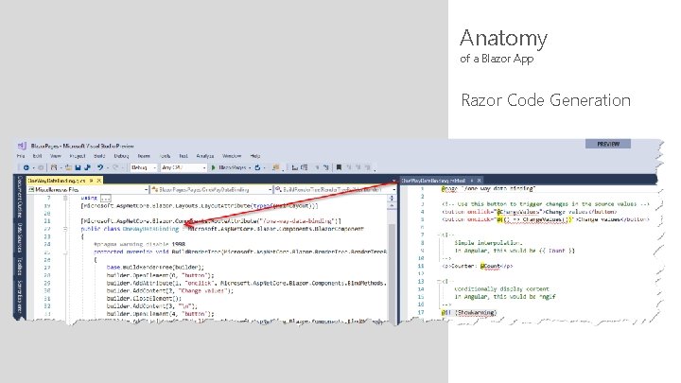Click the Open File folder icon
This screenshot has height=383, width=681.
point(68,167)
